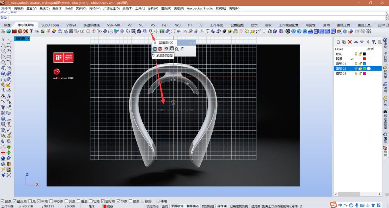Move layer down with the down-triangle icon
The width and height of the screenshot is (389, 208).
(362, 42)
